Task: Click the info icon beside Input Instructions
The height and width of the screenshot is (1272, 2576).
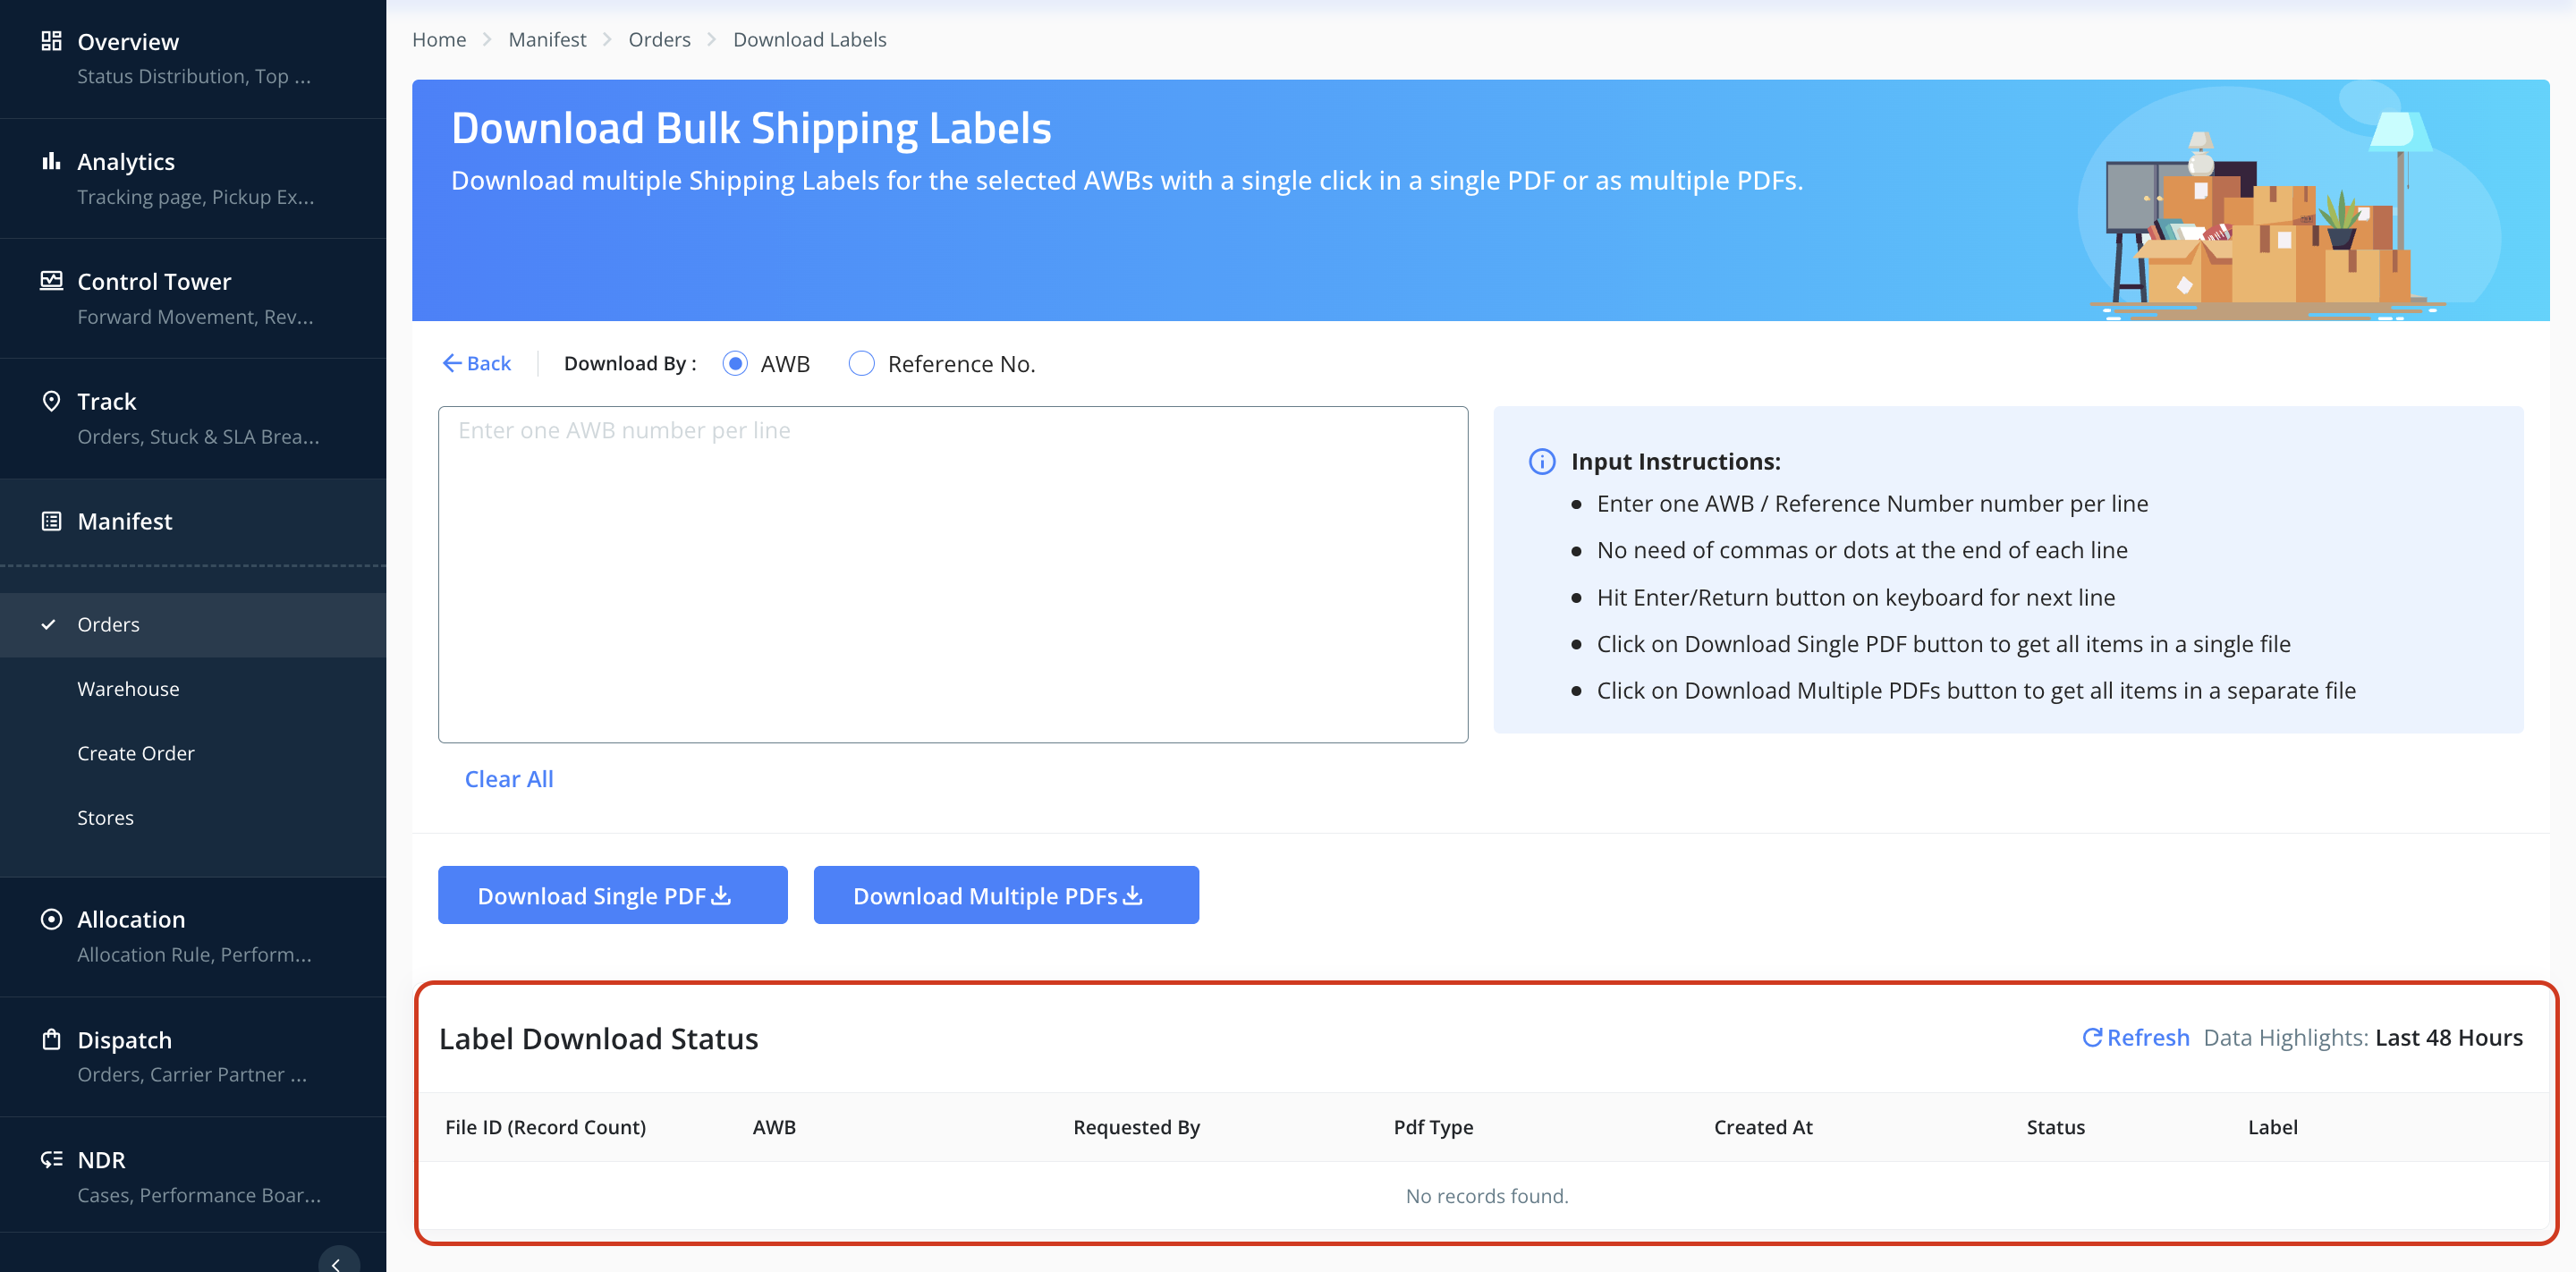Action: tap(1541, 461)
